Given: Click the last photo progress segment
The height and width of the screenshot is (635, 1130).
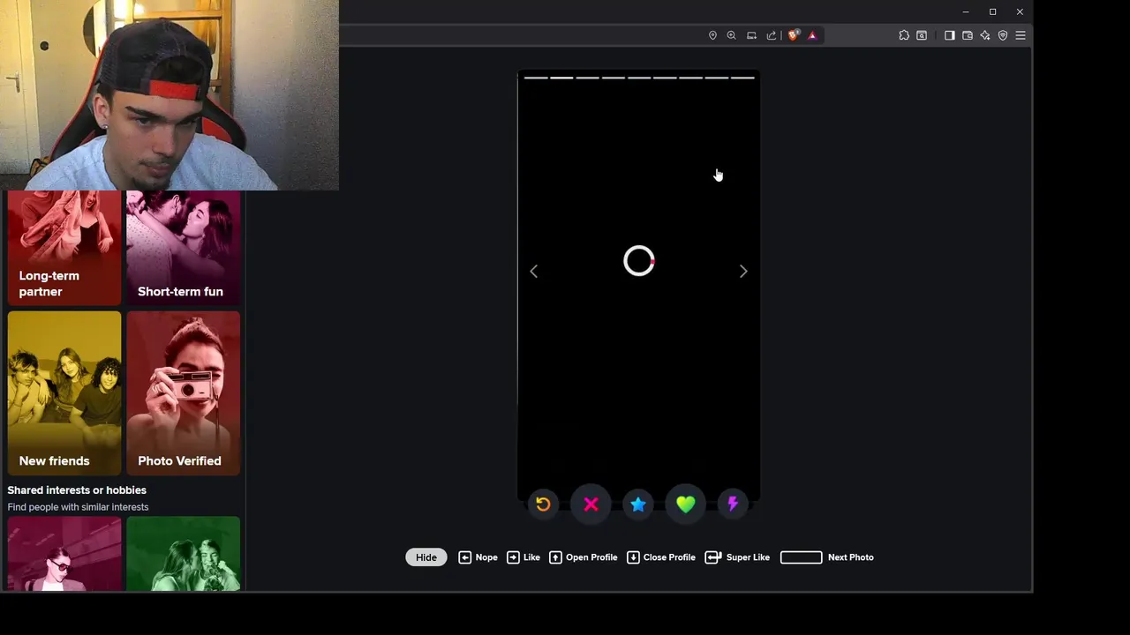Looking at the screenshot, I should [742, 78].
